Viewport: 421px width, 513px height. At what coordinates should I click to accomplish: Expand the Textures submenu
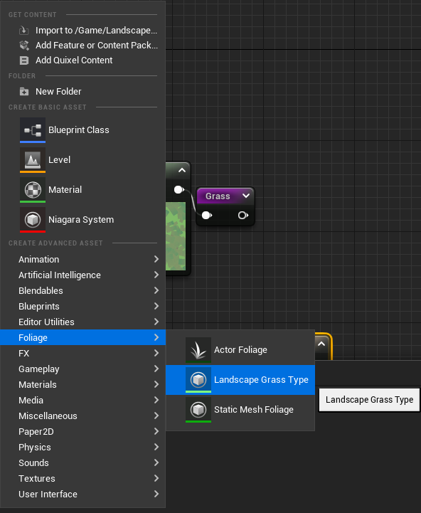(82, 479)
